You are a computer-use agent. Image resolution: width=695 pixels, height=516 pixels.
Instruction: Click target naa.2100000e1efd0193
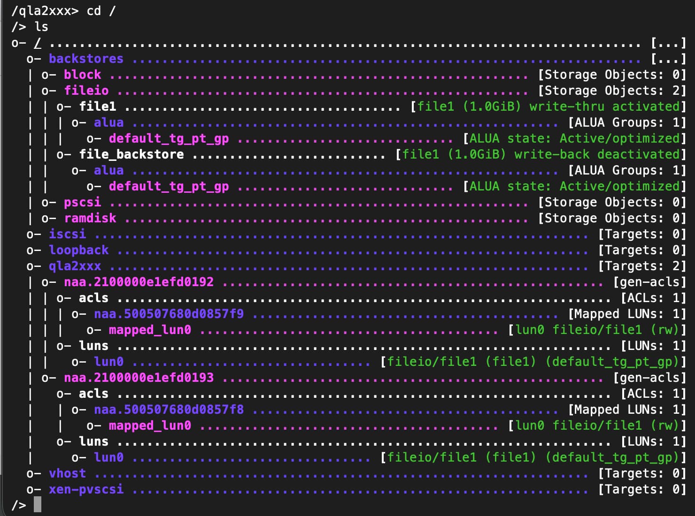(139, 378)
